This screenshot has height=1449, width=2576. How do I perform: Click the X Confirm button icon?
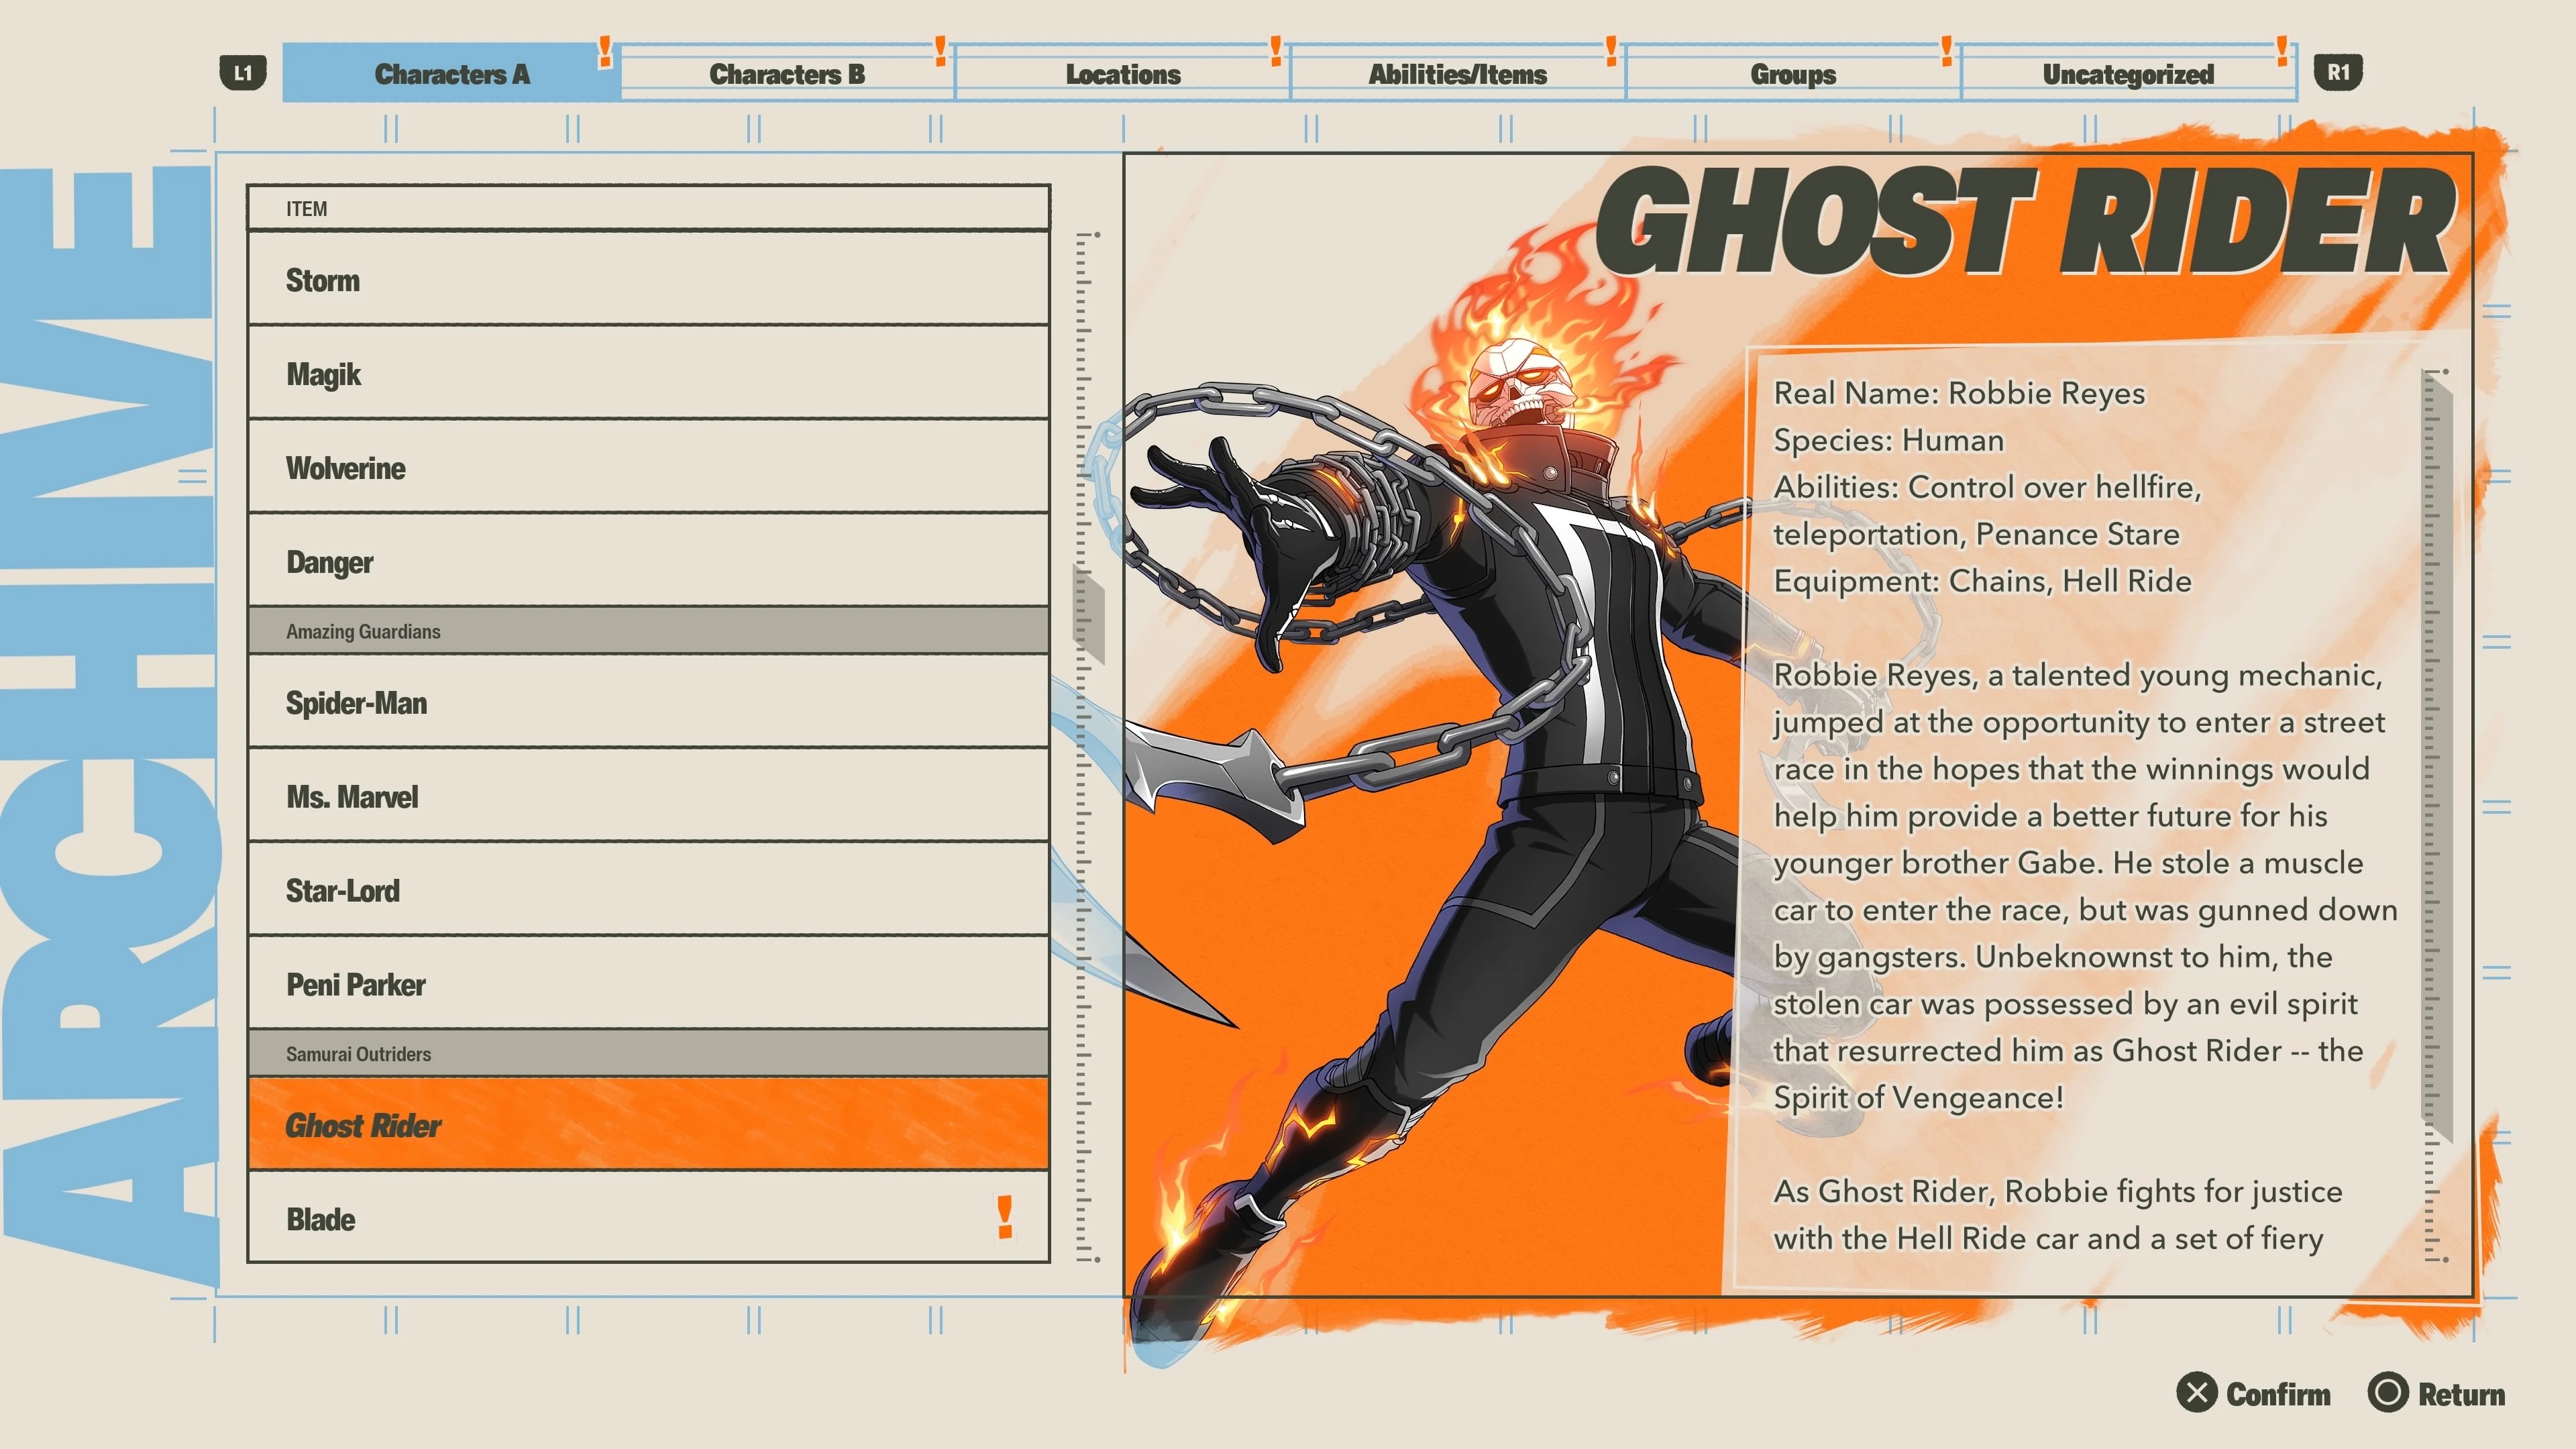(x=2197, y=1393)
